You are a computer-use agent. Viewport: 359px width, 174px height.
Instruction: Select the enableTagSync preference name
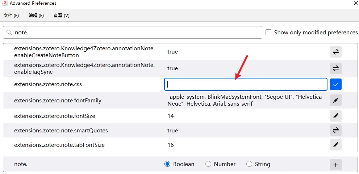[x=84, y=69]
